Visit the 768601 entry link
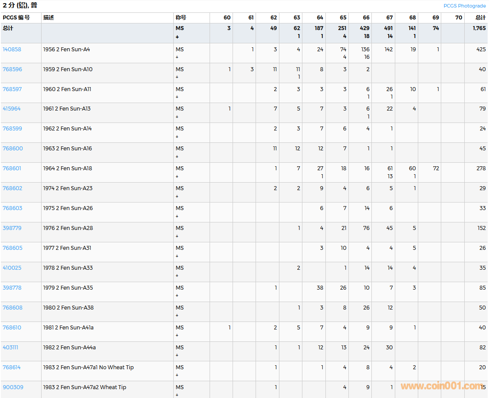489x398 pixels. tap(12, 168)
